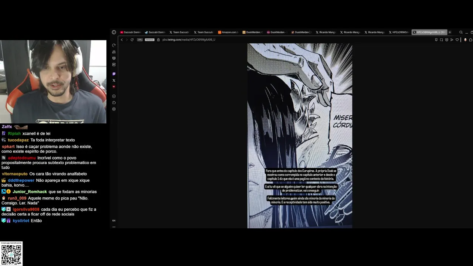Switch to the third Ricardo Manga tab
Image resolution: width=473 pixels, height=266 pixels.
[x=374, y=32]
